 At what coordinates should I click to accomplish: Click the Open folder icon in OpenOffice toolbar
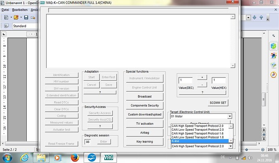point(16,17)
